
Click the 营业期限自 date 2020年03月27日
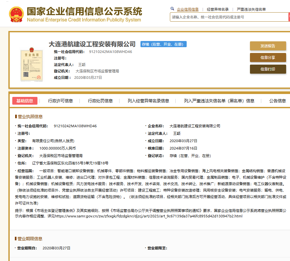[x=57, y=248]
